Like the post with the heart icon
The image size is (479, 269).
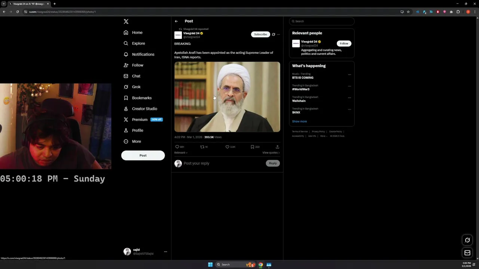(230, 147)
